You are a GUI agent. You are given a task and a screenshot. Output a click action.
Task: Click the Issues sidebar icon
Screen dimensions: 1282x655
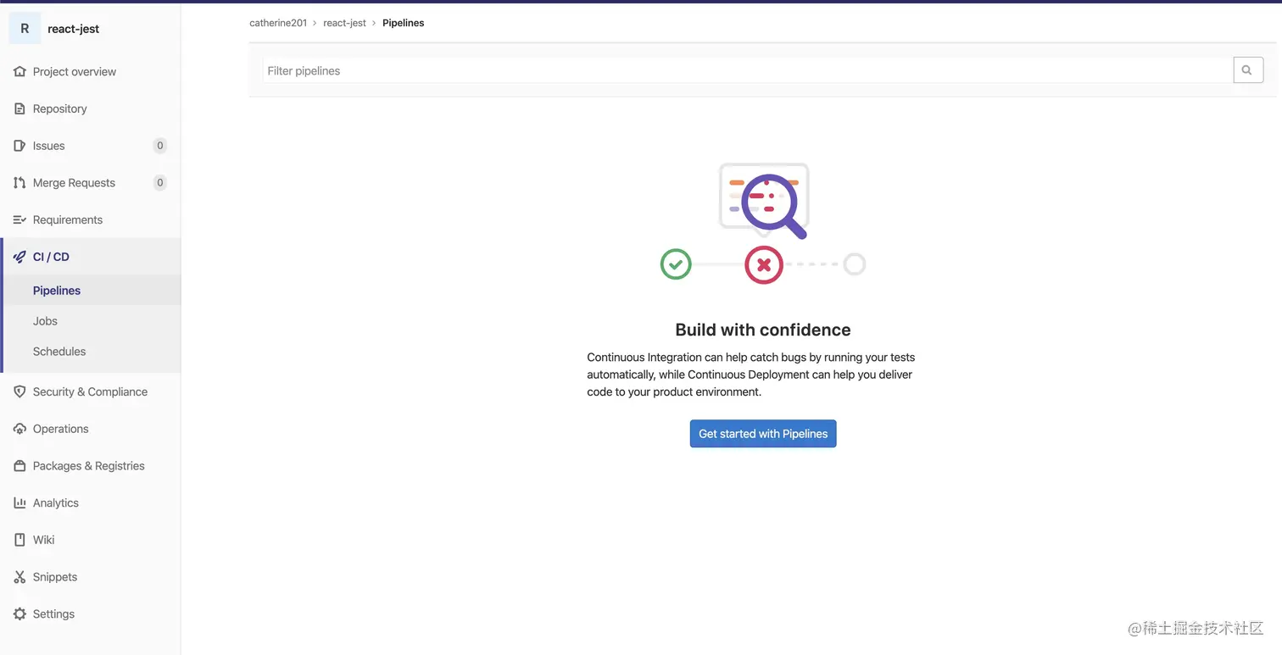(x=20, y=146)
